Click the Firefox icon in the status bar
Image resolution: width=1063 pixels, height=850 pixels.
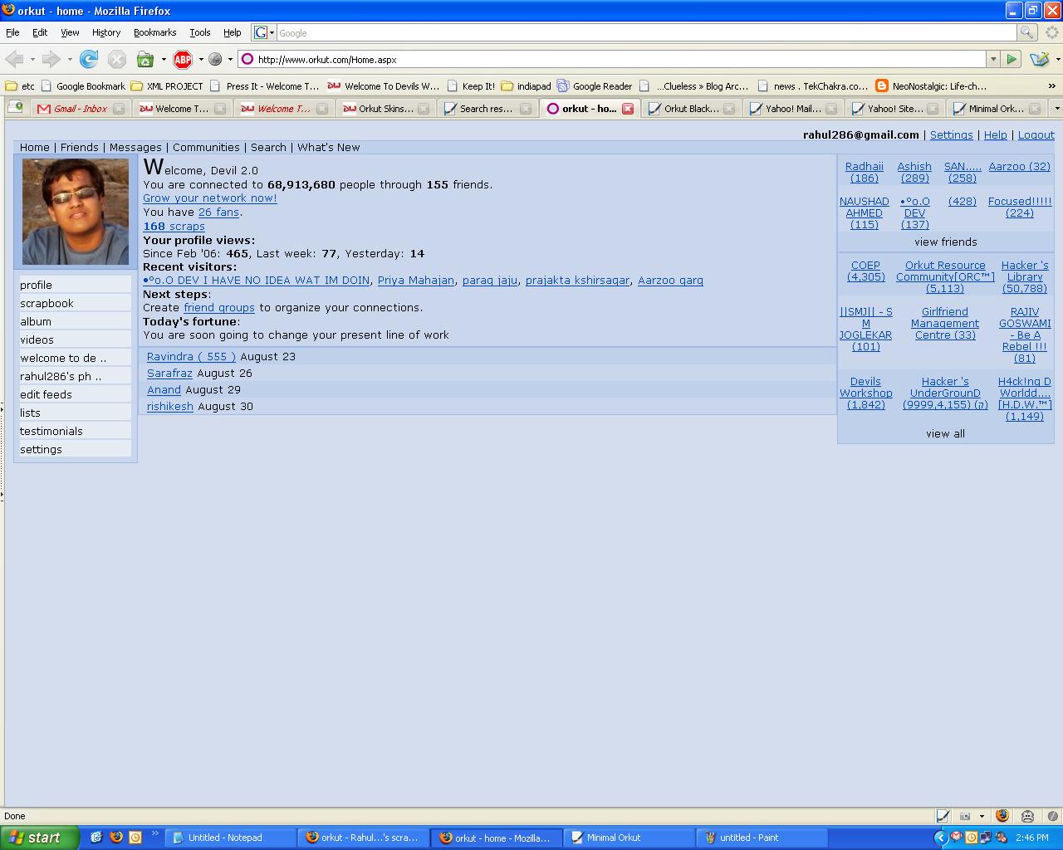[1002, 816]
